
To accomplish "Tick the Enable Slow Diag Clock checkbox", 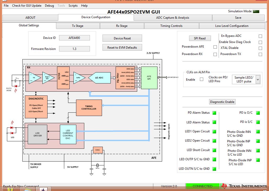I will [x=261, y=42].
